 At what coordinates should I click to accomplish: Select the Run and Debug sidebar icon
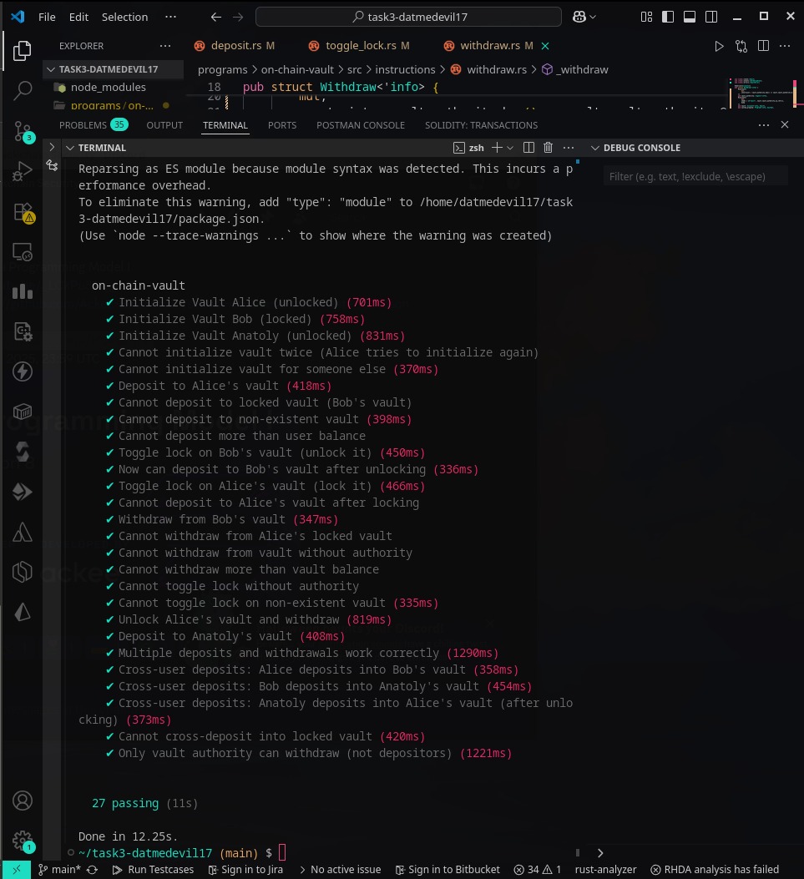(23, 171)
